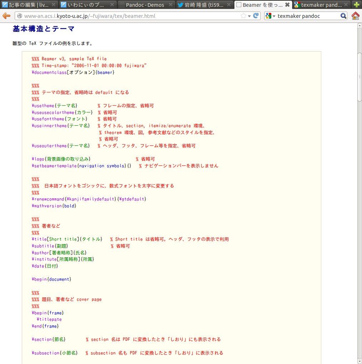Image resolution: width=362 pixels, height=364 pixels.
Task: Close the Pandoc - Demos tab
Action: pos(171,4)
